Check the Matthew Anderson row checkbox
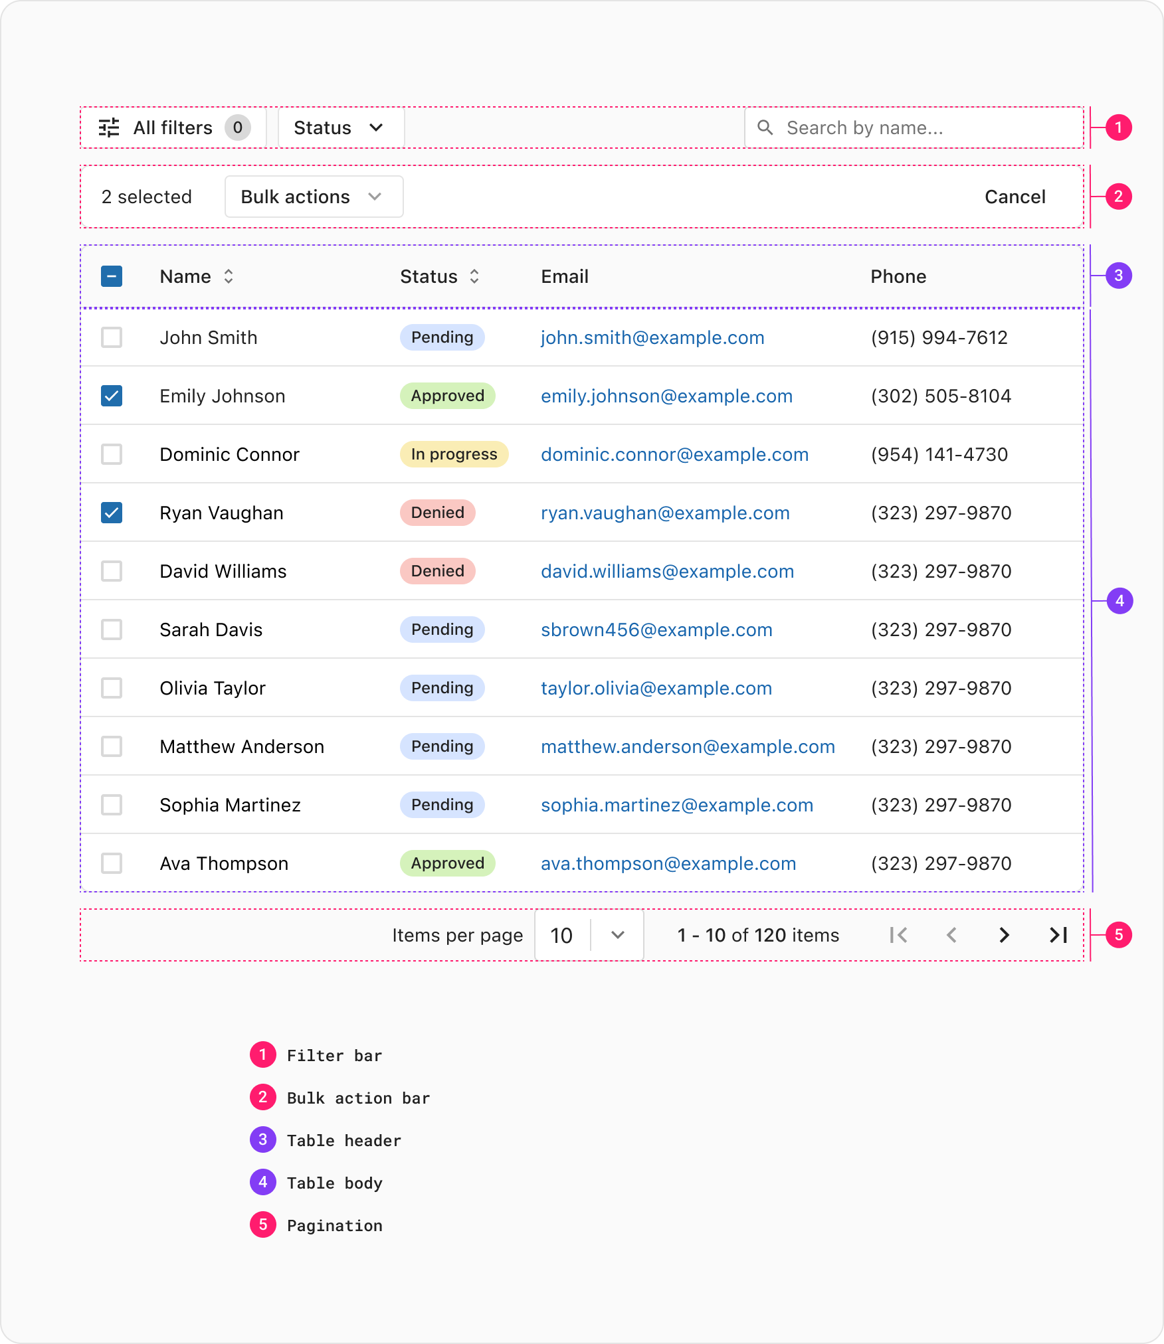Image resolution: width=1164 pixels, height=1344 pixels. pos(112,746)
